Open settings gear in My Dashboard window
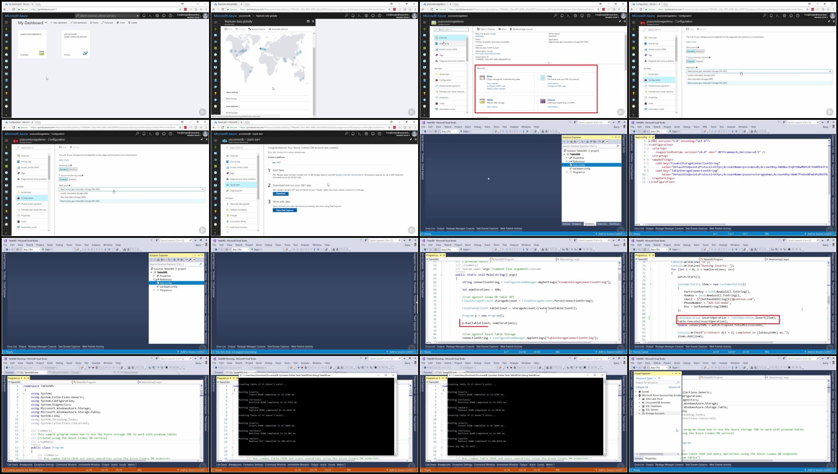This screenshot has width=838, height=474. click(x=157, y=16)
